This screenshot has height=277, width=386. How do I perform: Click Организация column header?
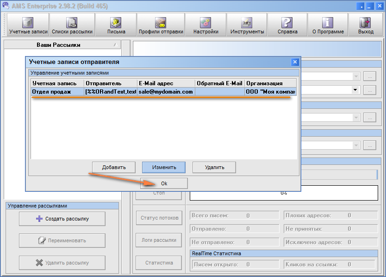tap(270, 83)
